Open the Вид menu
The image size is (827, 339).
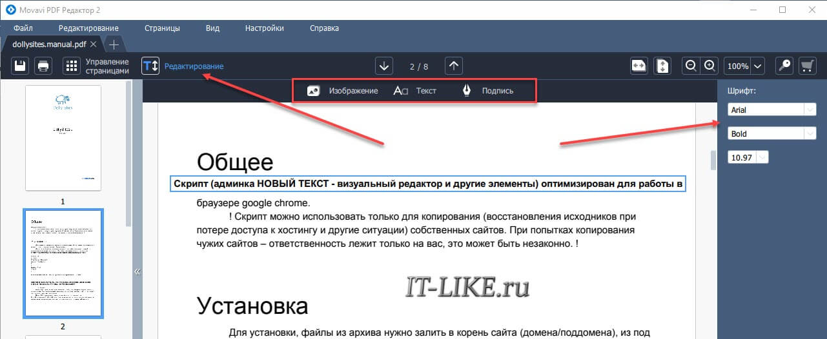coord(212,28)
